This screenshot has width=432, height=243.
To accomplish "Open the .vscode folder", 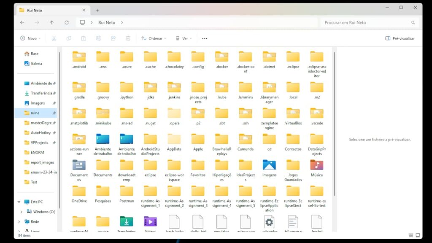I will pyautogui.click(x=317, y=116).
